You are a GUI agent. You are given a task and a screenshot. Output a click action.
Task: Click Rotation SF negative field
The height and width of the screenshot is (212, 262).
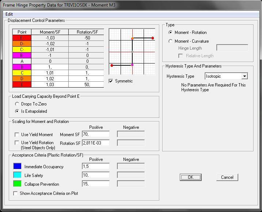tap(131, 143)
